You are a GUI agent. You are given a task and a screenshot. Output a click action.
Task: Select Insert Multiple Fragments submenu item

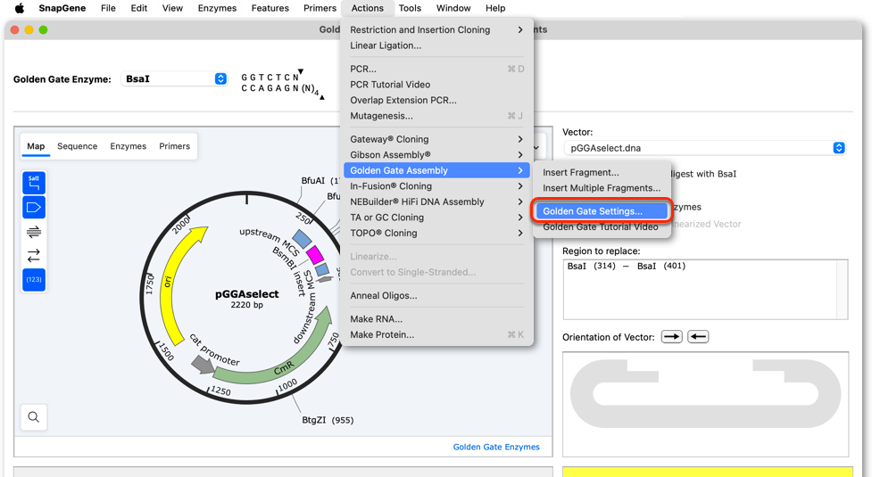click(x=602, y=188)
